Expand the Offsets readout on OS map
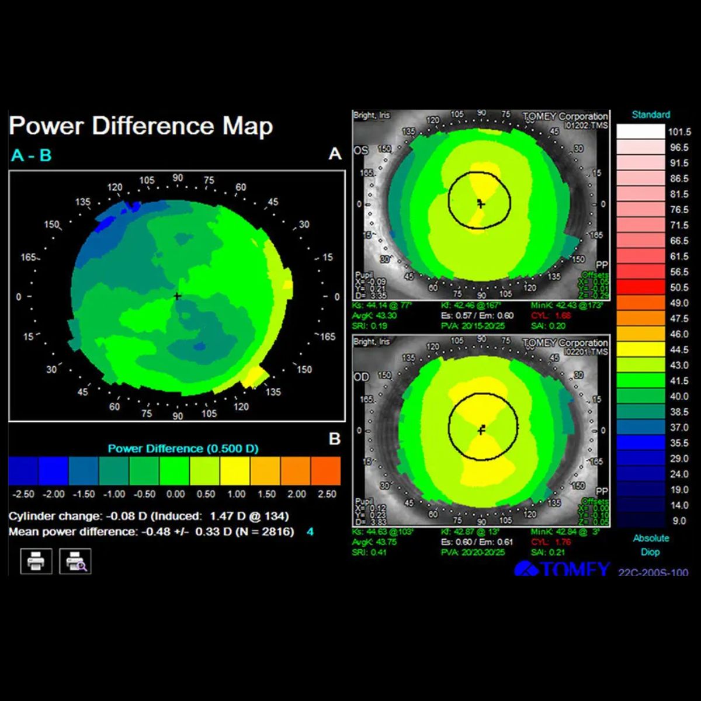 coord(595,275)
